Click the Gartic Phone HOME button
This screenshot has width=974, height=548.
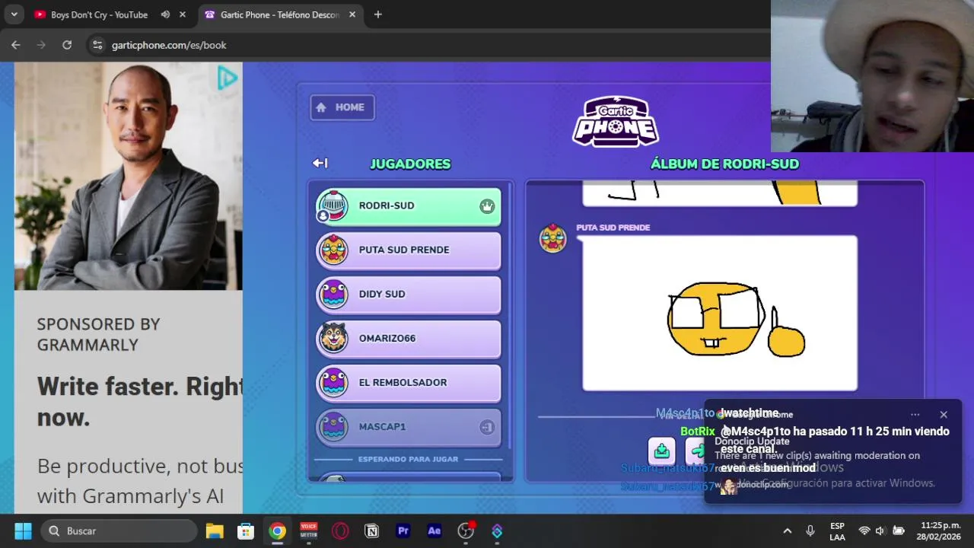click(x=342, y=107)
